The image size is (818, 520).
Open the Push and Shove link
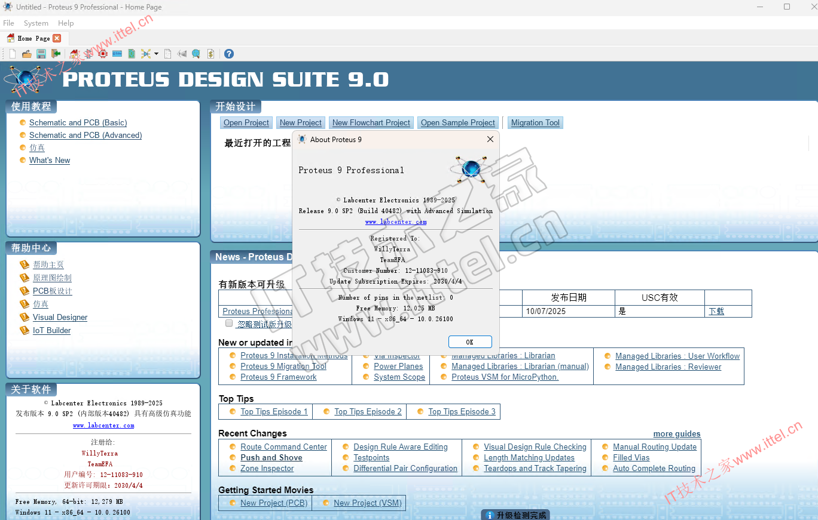pos(271,458)
